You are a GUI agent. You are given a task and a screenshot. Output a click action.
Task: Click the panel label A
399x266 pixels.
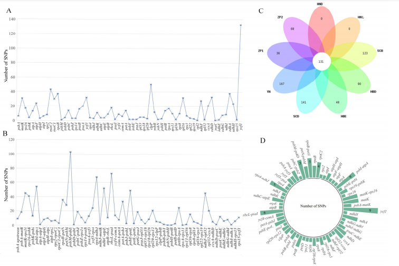[x=9, y=11]
